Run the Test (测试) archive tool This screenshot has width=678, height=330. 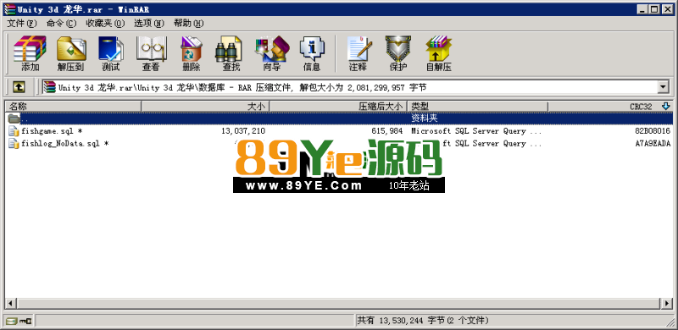click(x=111, y=53)
